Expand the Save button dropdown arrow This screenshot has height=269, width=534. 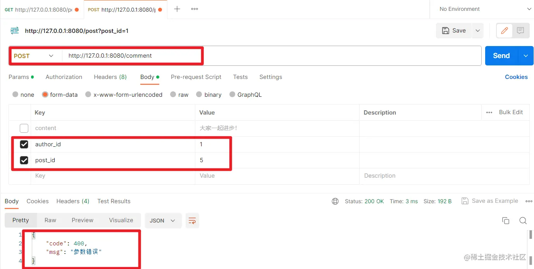point(477,31)
